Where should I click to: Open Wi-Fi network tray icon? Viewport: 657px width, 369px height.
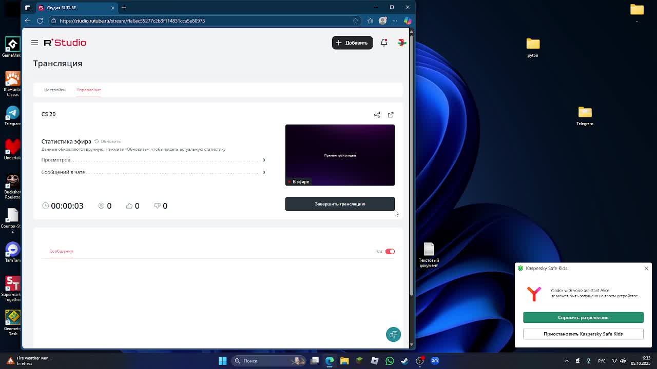pyautogui.click(x=614, y=361)
